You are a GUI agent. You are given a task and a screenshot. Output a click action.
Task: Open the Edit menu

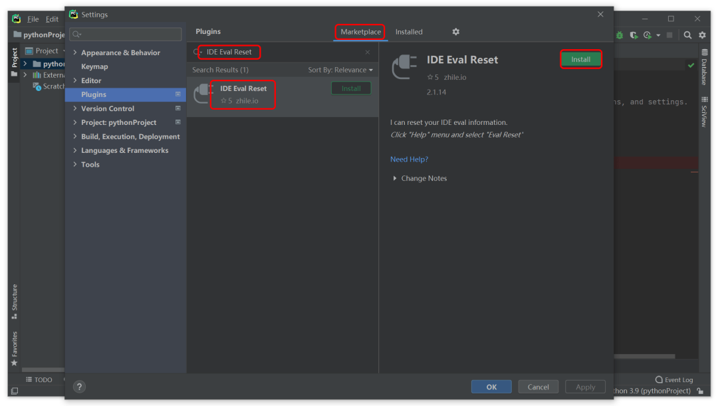point(52,19)
